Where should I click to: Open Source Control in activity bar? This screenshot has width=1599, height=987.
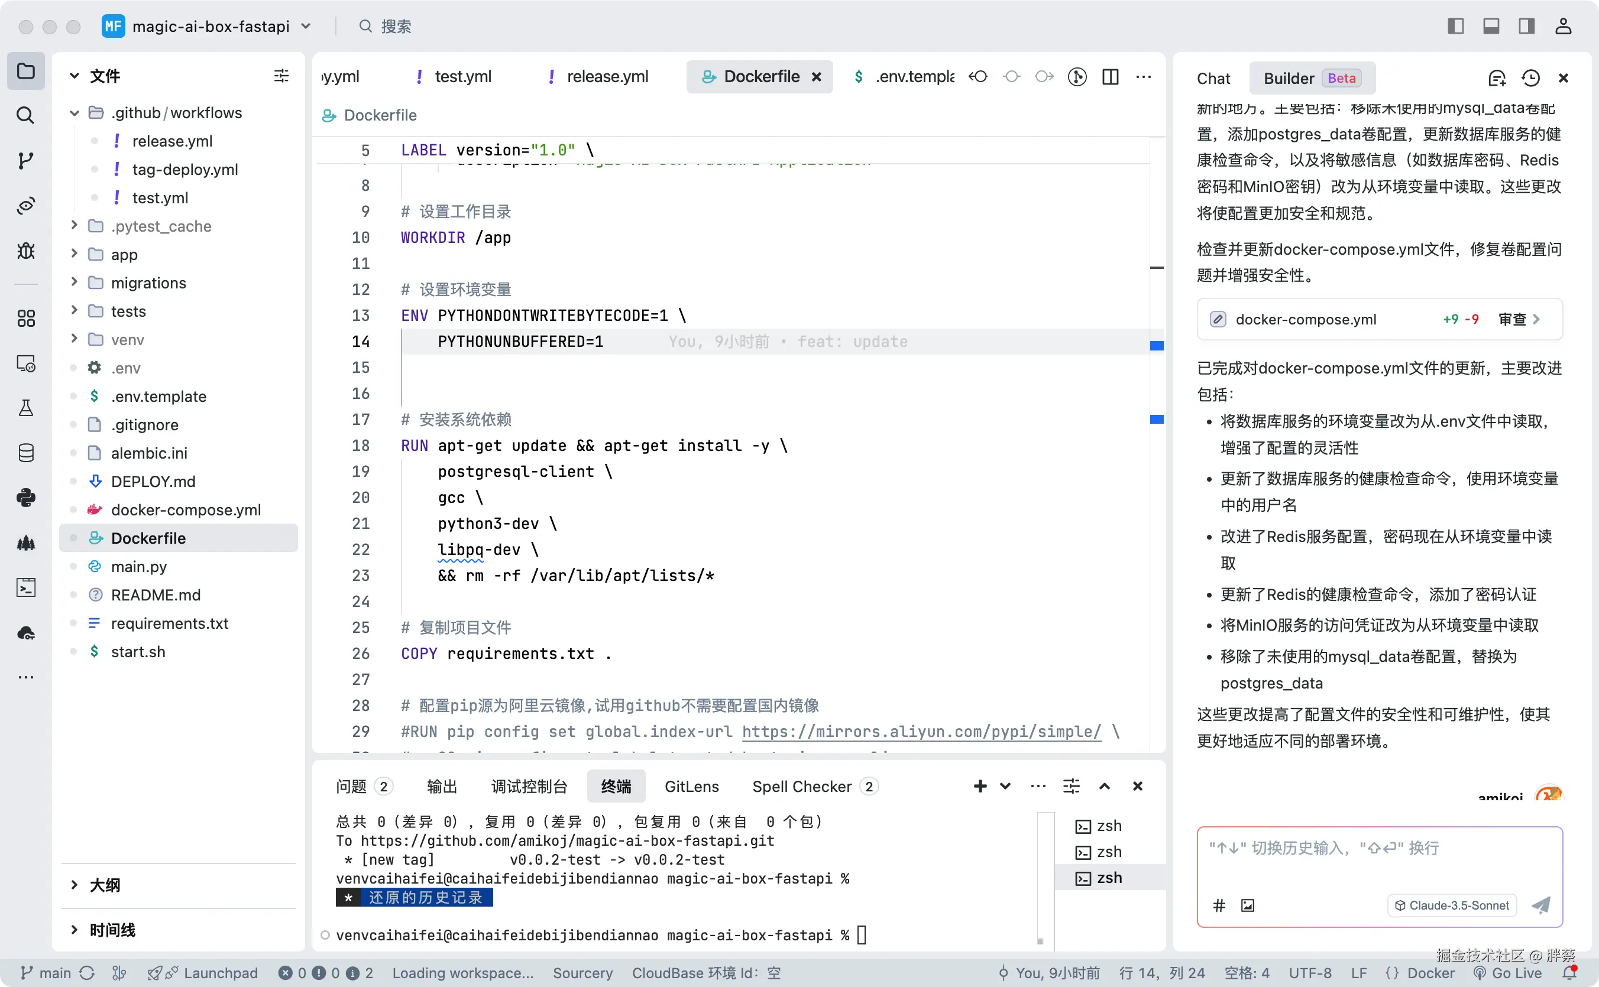coord(25,161)
